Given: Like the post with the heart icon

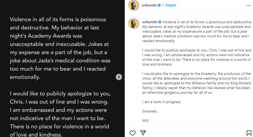Looking at the screenshot, I should 133,133.
